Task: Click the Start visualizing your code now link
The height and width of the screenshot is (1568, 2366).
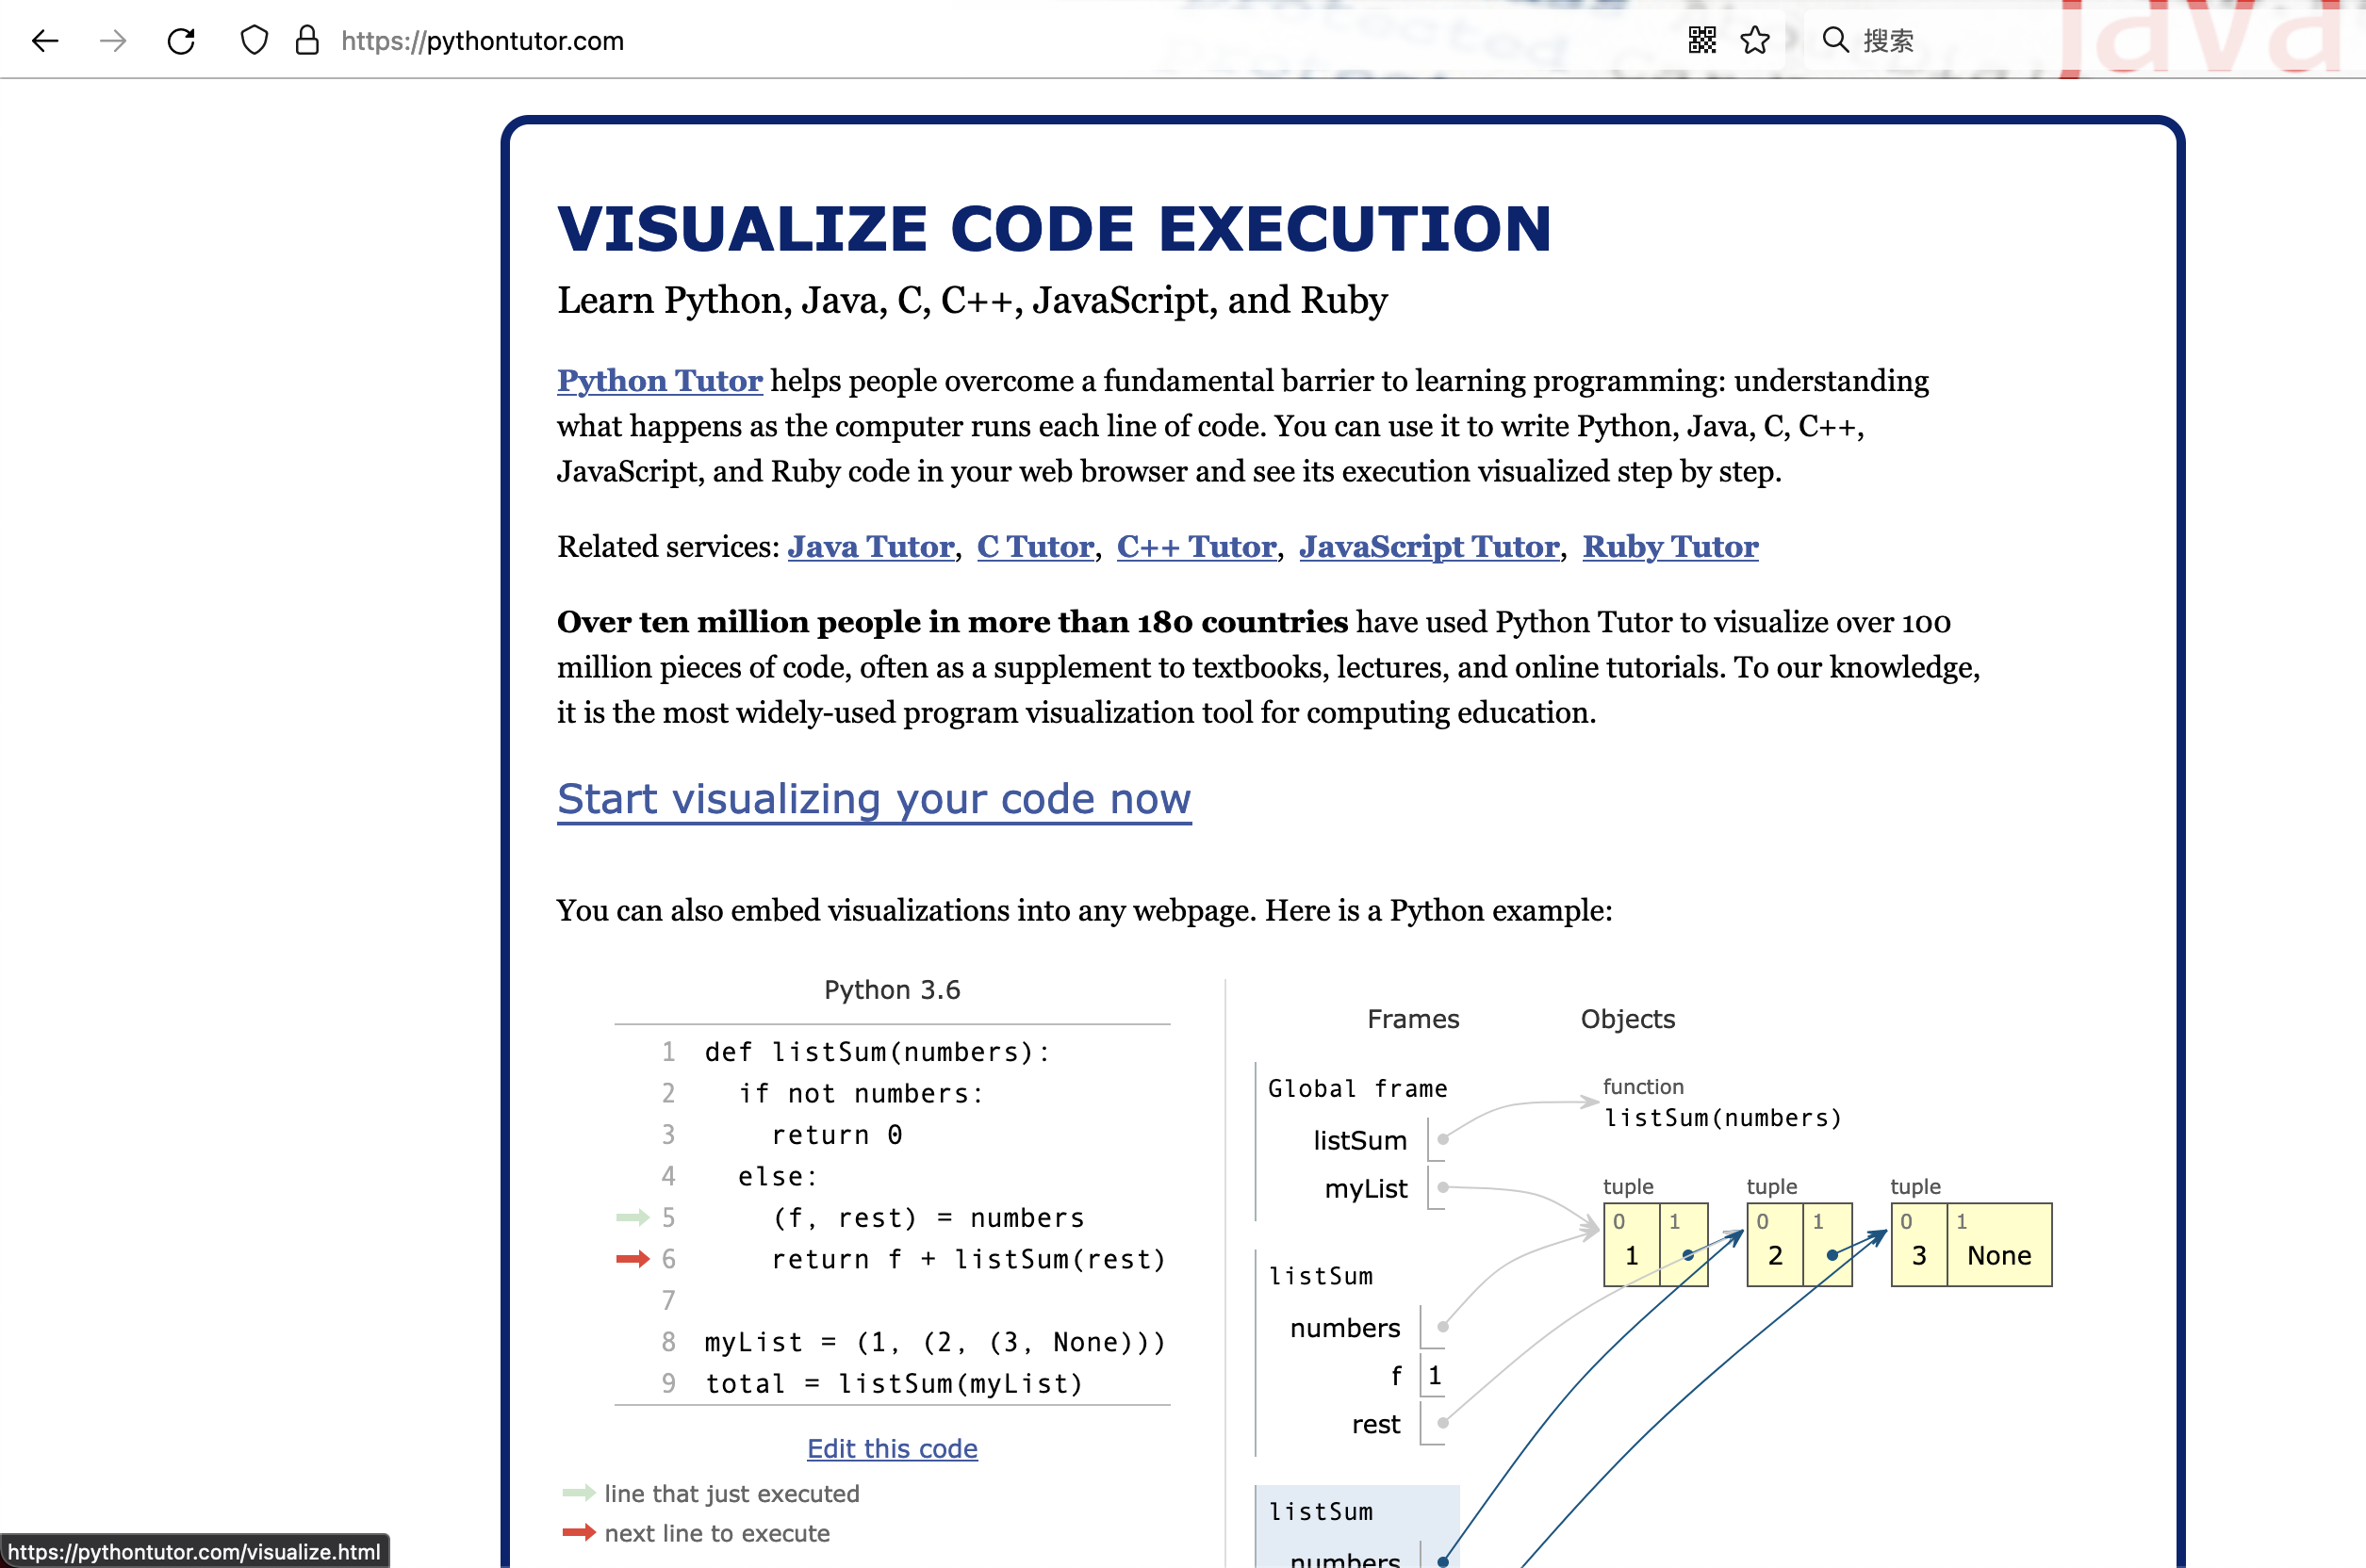Action: tap(875, 800)
